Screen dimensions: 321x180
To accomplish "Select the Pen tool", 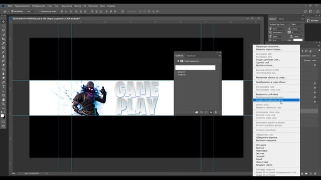I will pyautogui.click(x=4, y=82).
